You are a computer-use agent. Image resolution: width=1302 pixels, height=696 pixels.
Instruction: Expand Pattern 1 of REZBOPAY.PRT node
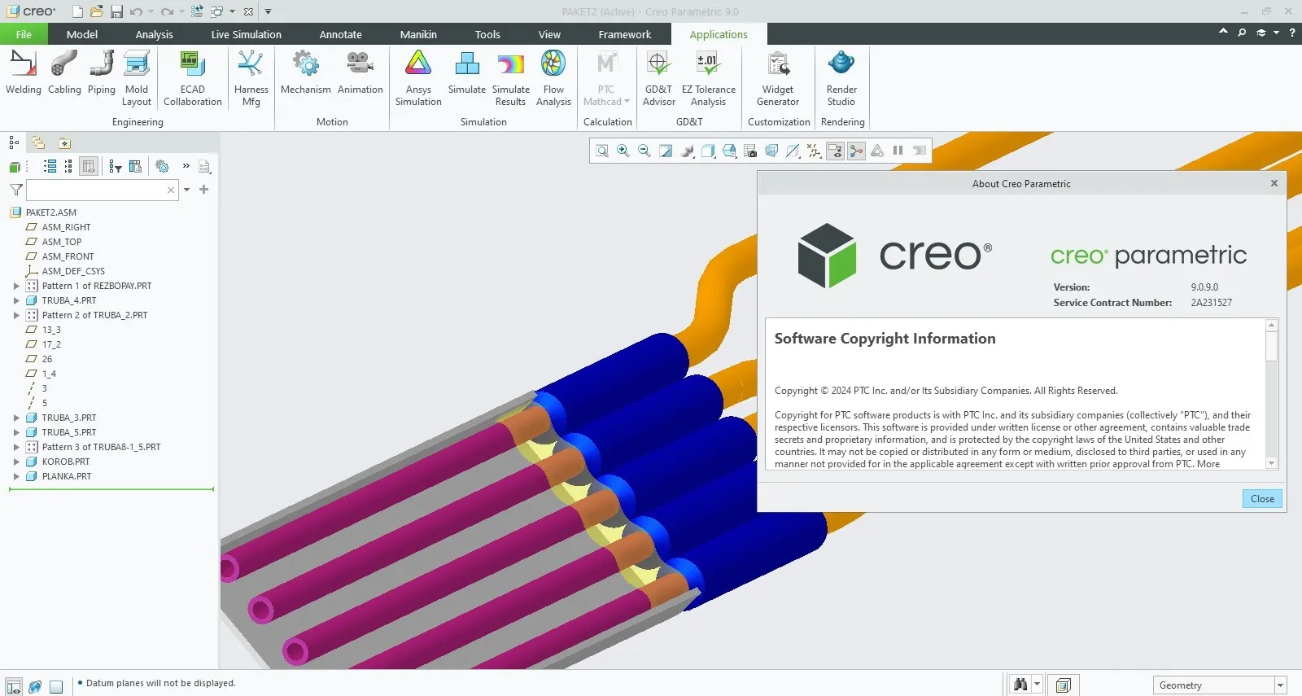[x=16, y=286]
